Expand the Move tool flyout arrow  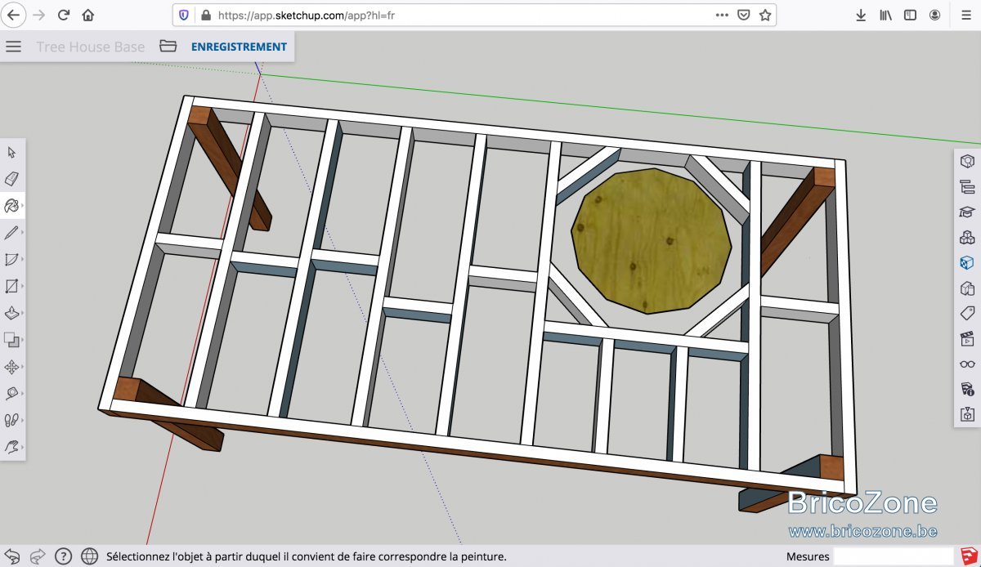[x=23, y=367]
